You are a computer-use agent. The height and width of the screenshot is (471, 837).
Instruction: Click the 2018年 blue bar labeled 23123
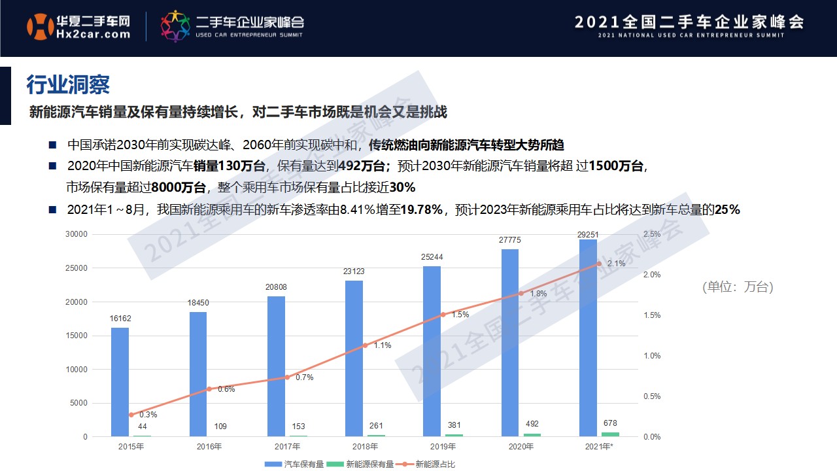click(354, 358)
